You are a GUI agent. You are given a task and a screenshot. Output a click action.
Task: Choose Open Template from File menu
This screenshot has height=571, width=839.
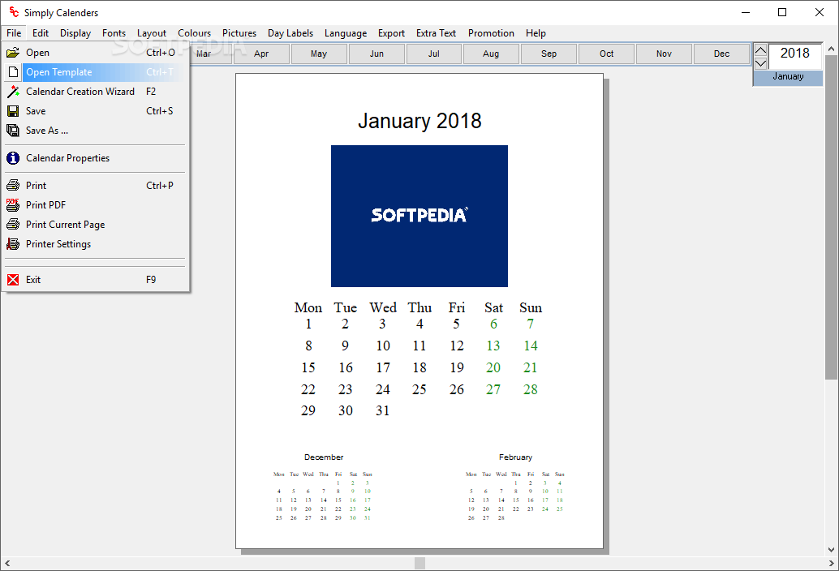(x=95, y=72)
